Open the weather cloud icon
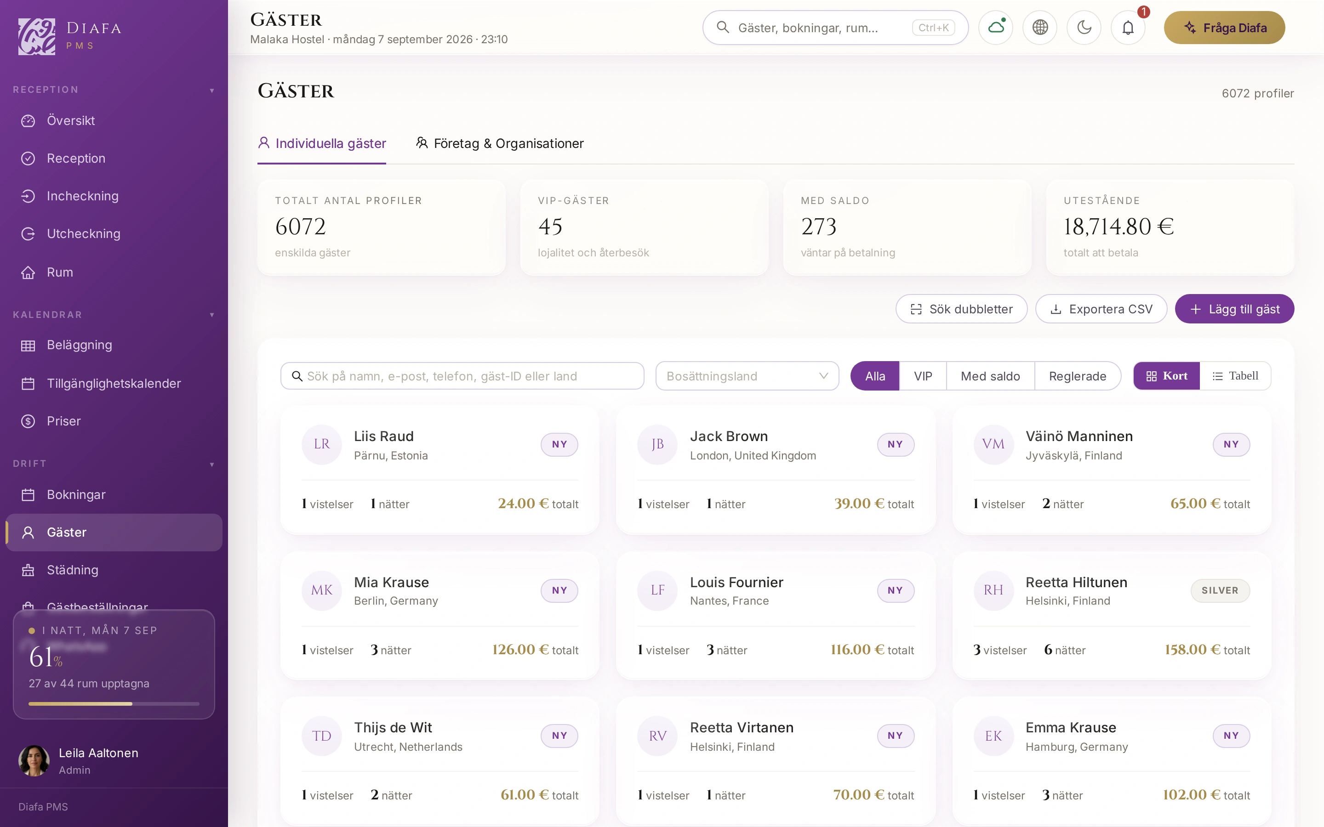The height and width of the screenshot is (827, 1324). (x=996, y=28)
